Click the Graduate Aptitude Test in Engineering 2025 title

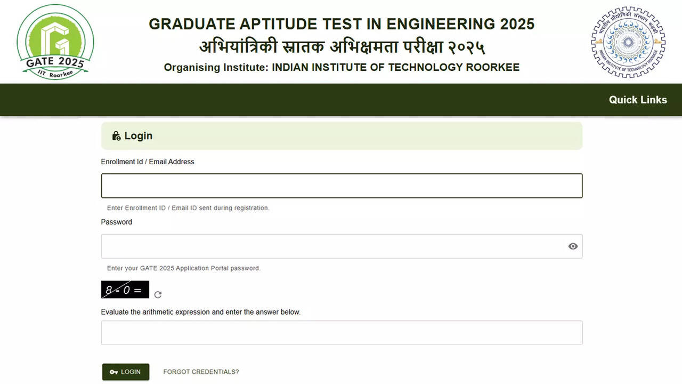point(342,24)
